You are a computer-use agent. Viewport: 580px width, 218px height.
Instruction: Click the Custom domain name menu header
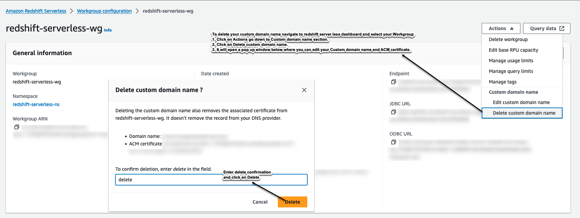point(513,92)
